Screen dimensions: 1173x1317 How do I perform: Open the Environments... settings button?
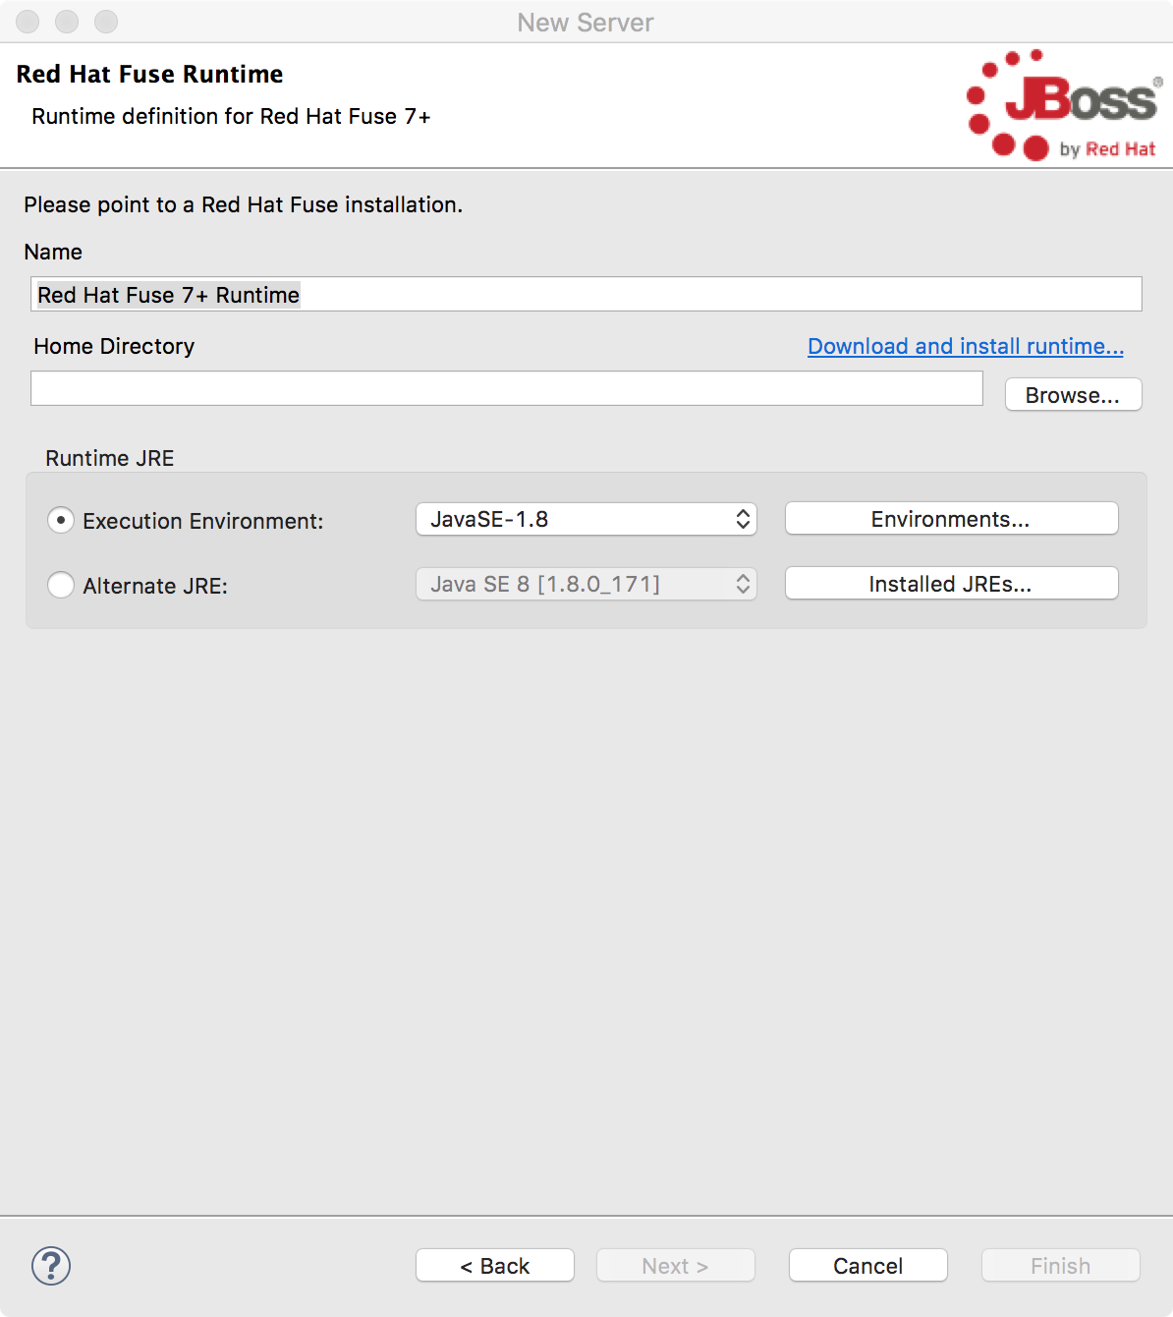[951, 519]
